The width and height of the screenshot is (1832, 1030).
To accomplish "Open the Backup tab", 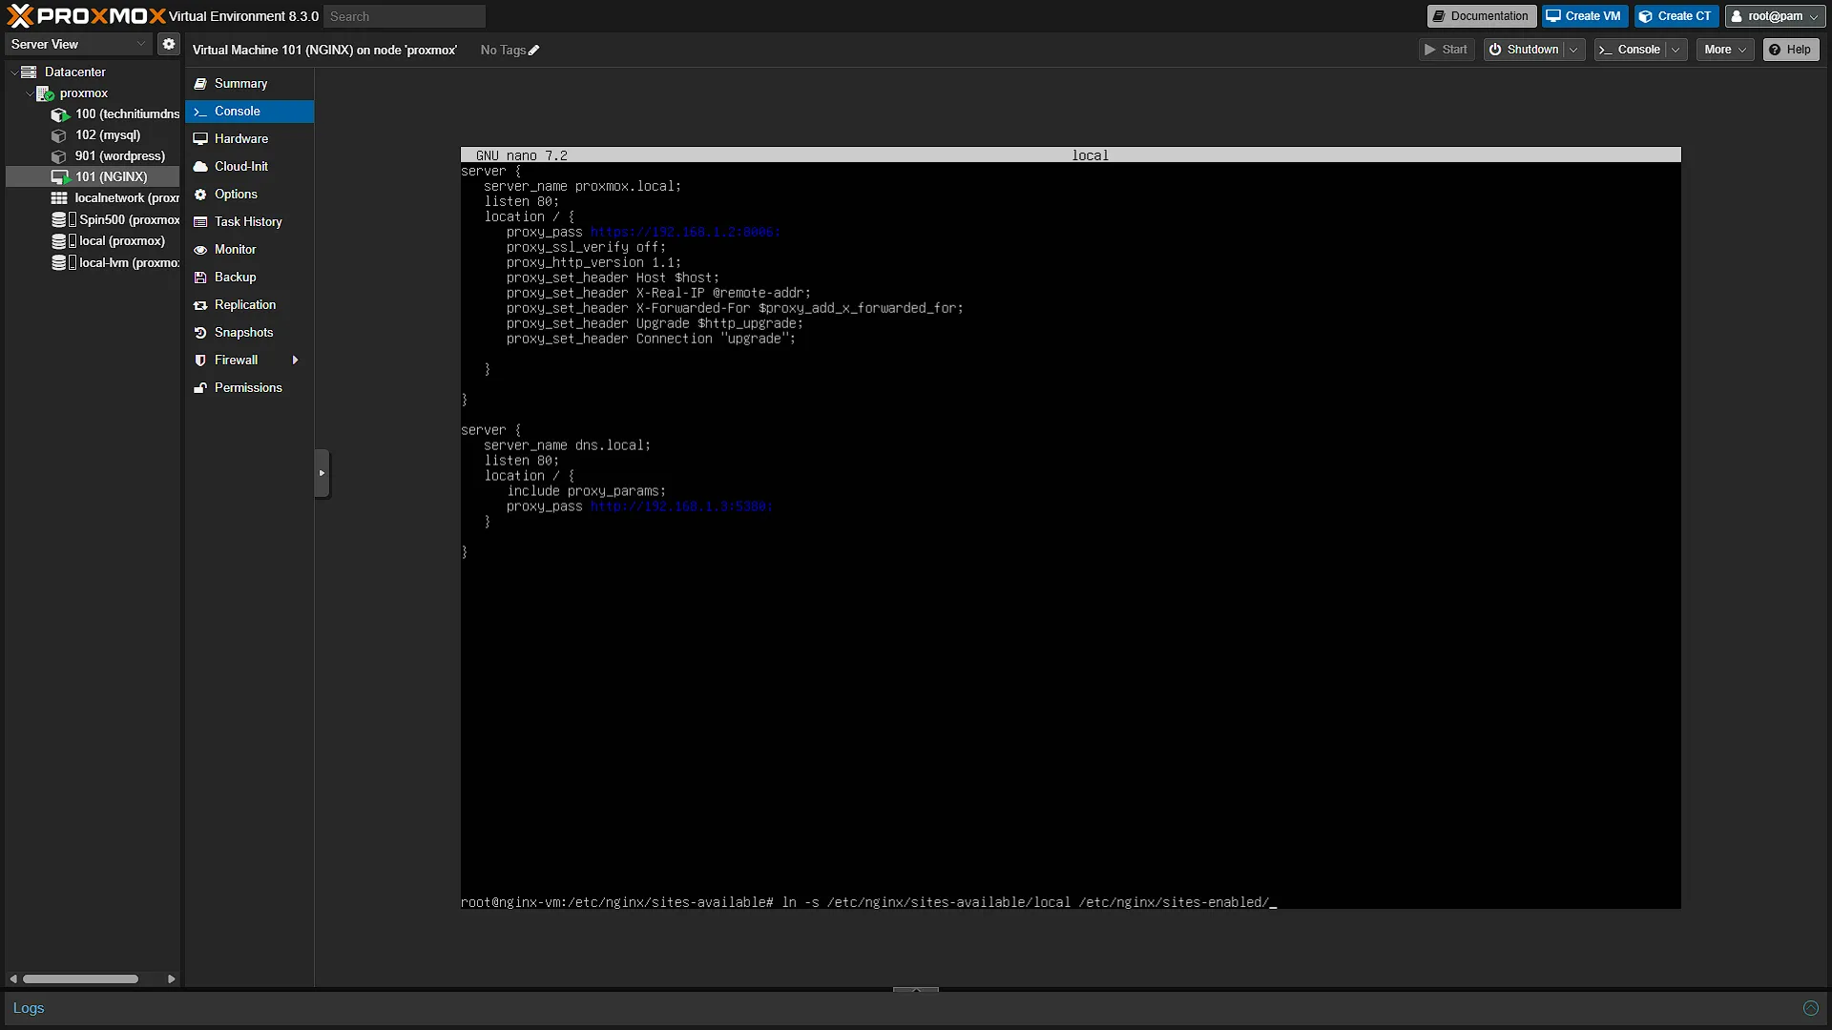I will coord(249,278).
